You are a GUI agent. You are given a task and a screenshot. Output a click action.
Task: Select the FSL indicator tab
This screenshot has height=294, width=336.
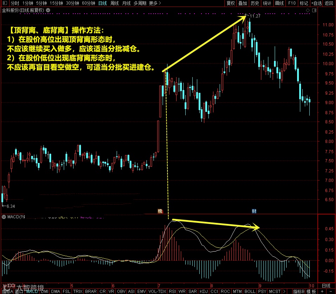(67, 292)
